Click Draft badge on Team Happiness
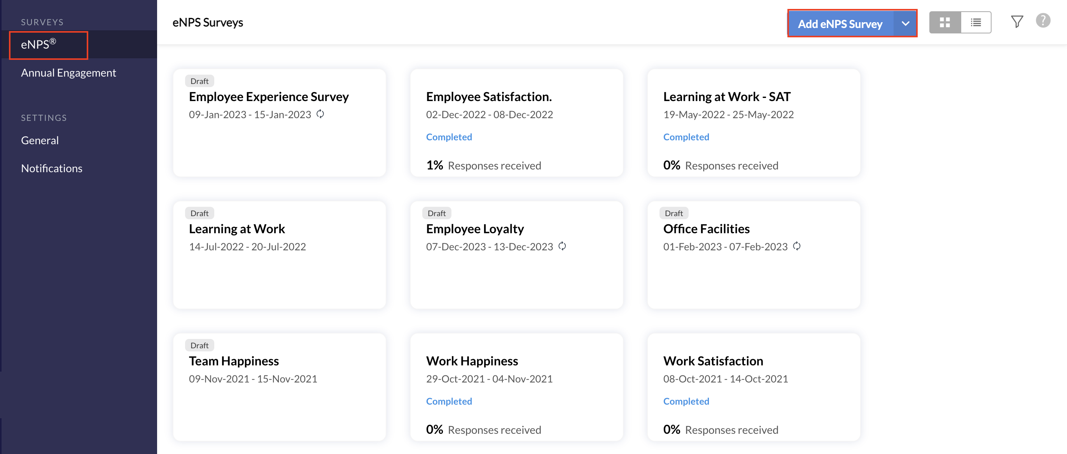 [199, 346]
